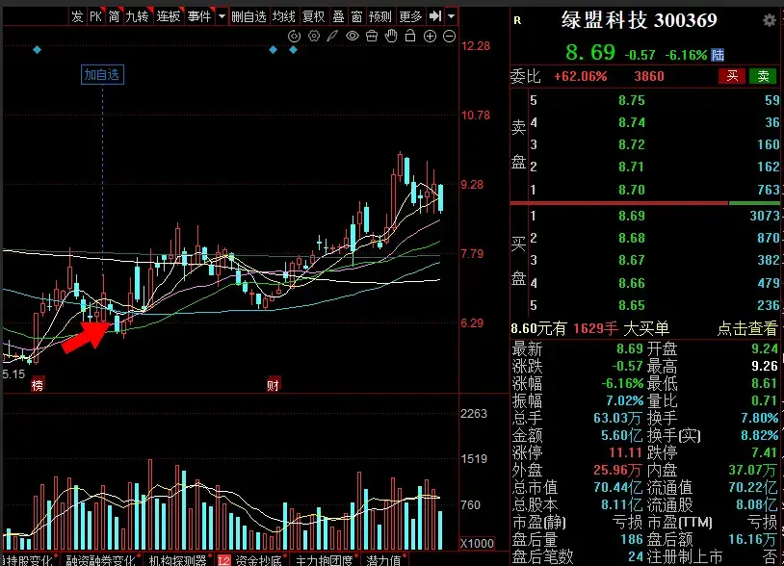Click the 财 financial report marker
784x566 pixels.
pos(273,385)
